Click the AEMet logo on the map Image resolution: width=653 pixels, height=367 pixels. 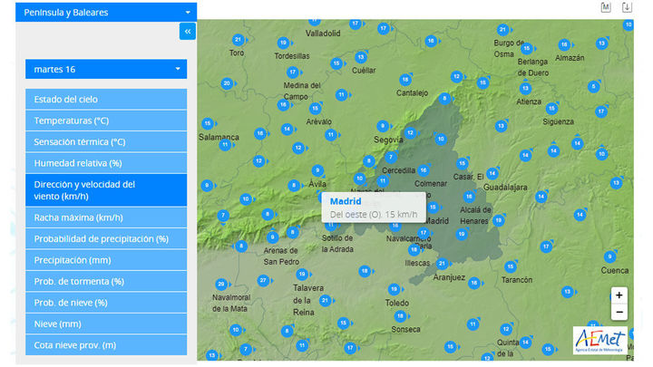point(599,338)
